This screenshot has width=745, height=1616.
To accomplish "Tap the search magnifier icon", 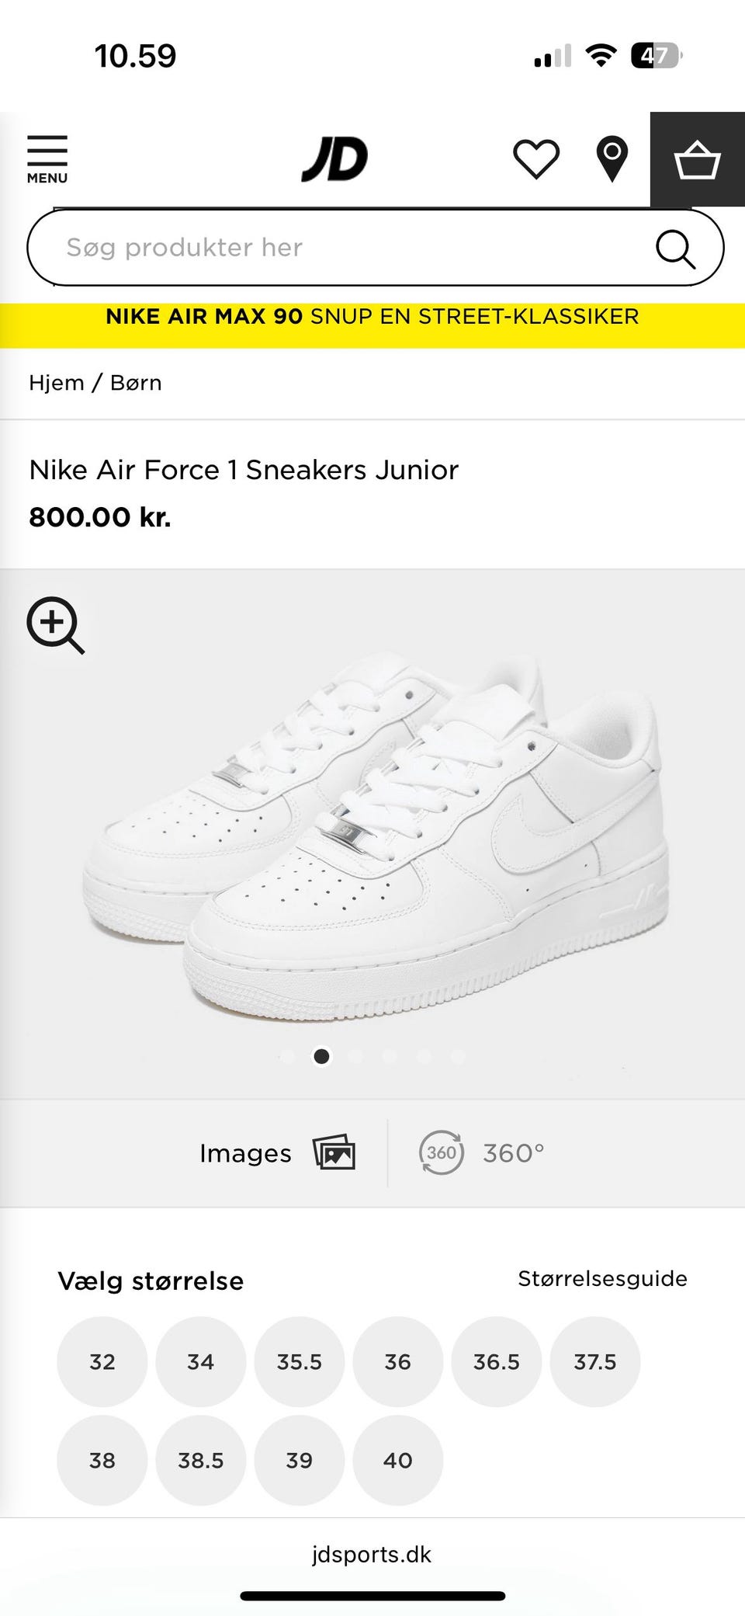I will 675,248.
